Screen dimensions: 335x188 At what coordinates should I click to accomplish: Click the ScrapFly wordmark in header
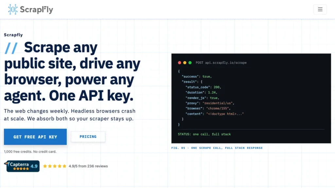coord(37,9)
